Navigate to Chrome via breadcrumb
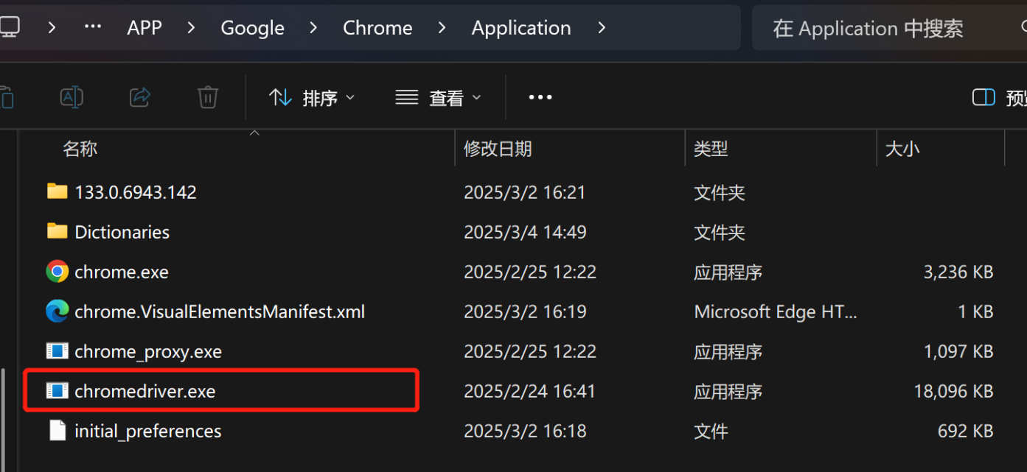Screen dimensions: 1027x472 coord(377,27)
